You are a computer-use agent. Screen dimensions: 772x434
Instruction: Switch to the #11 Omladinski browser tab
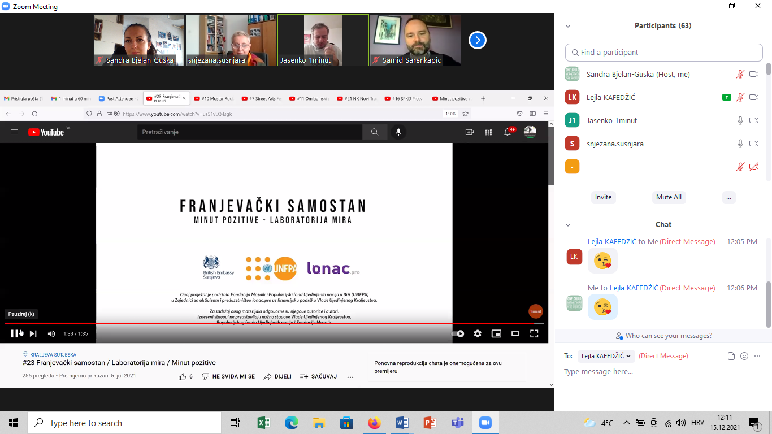[309, 98]
